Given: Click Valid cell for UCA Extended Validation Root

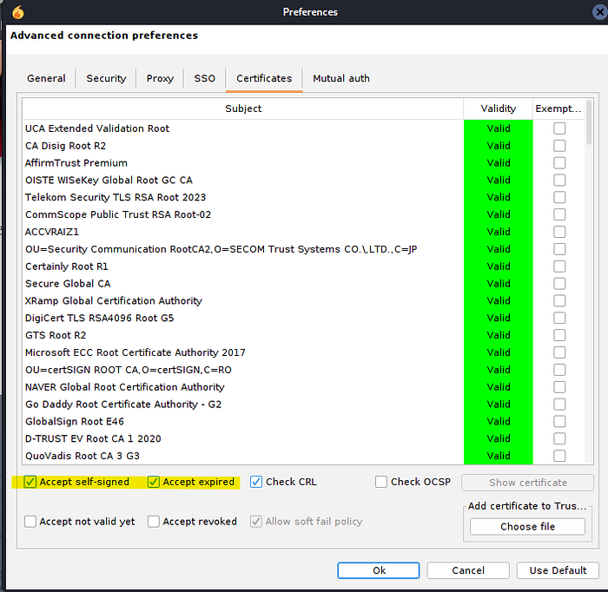Looking at the screenshot, I should pyautogui.click(x=499, y=128).
